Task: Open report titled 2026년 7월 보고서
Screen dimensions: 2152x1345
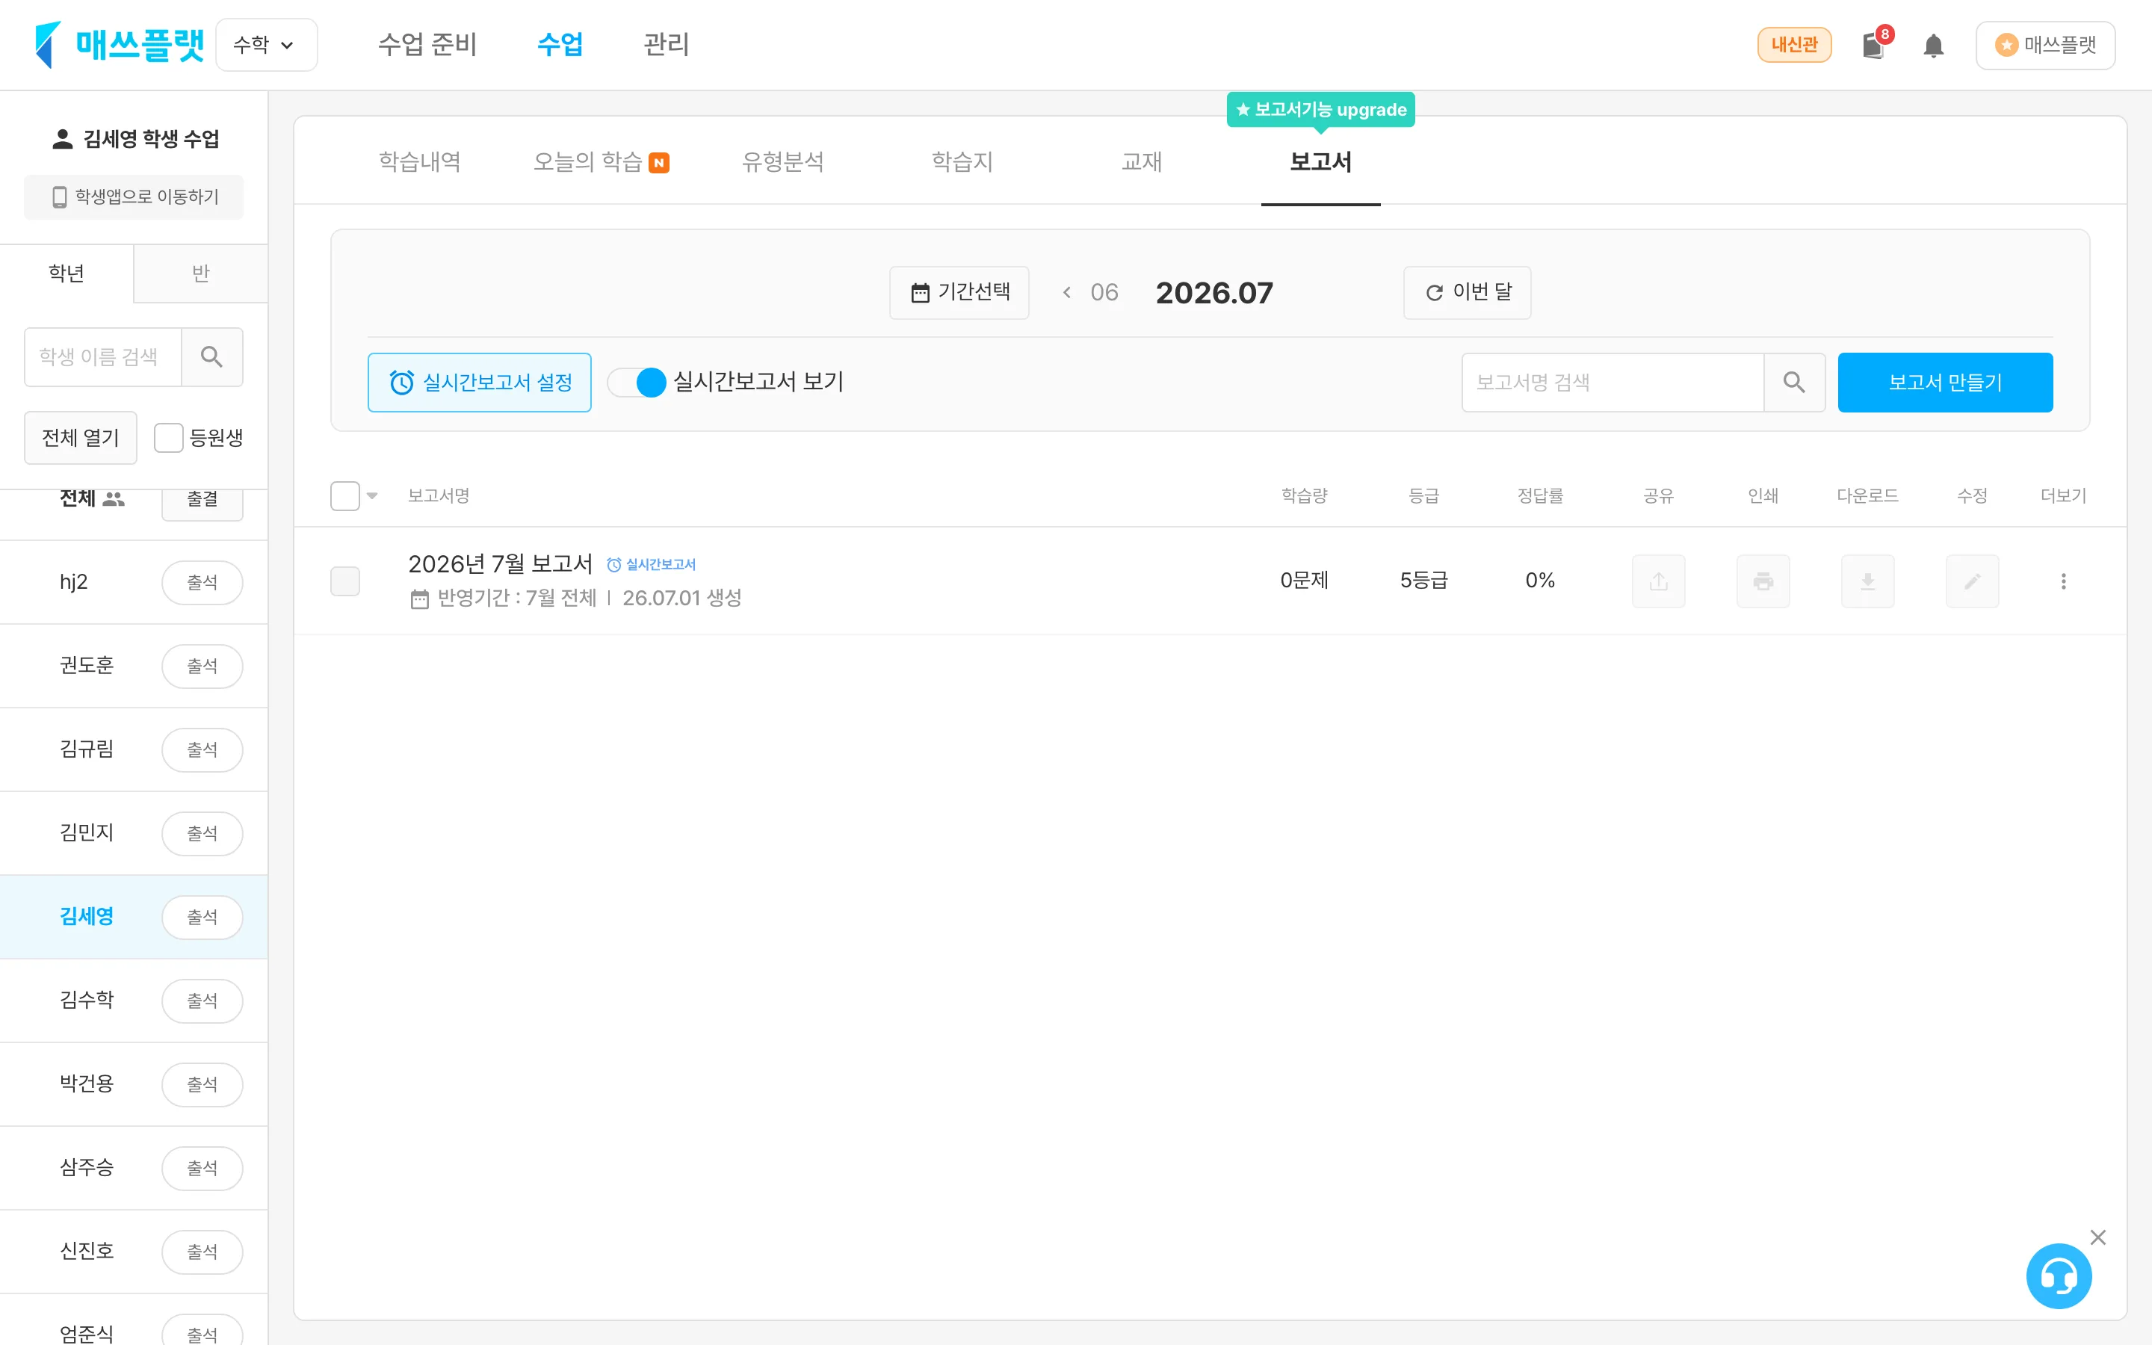Action: pyautogui.click(x=500, y=564)
